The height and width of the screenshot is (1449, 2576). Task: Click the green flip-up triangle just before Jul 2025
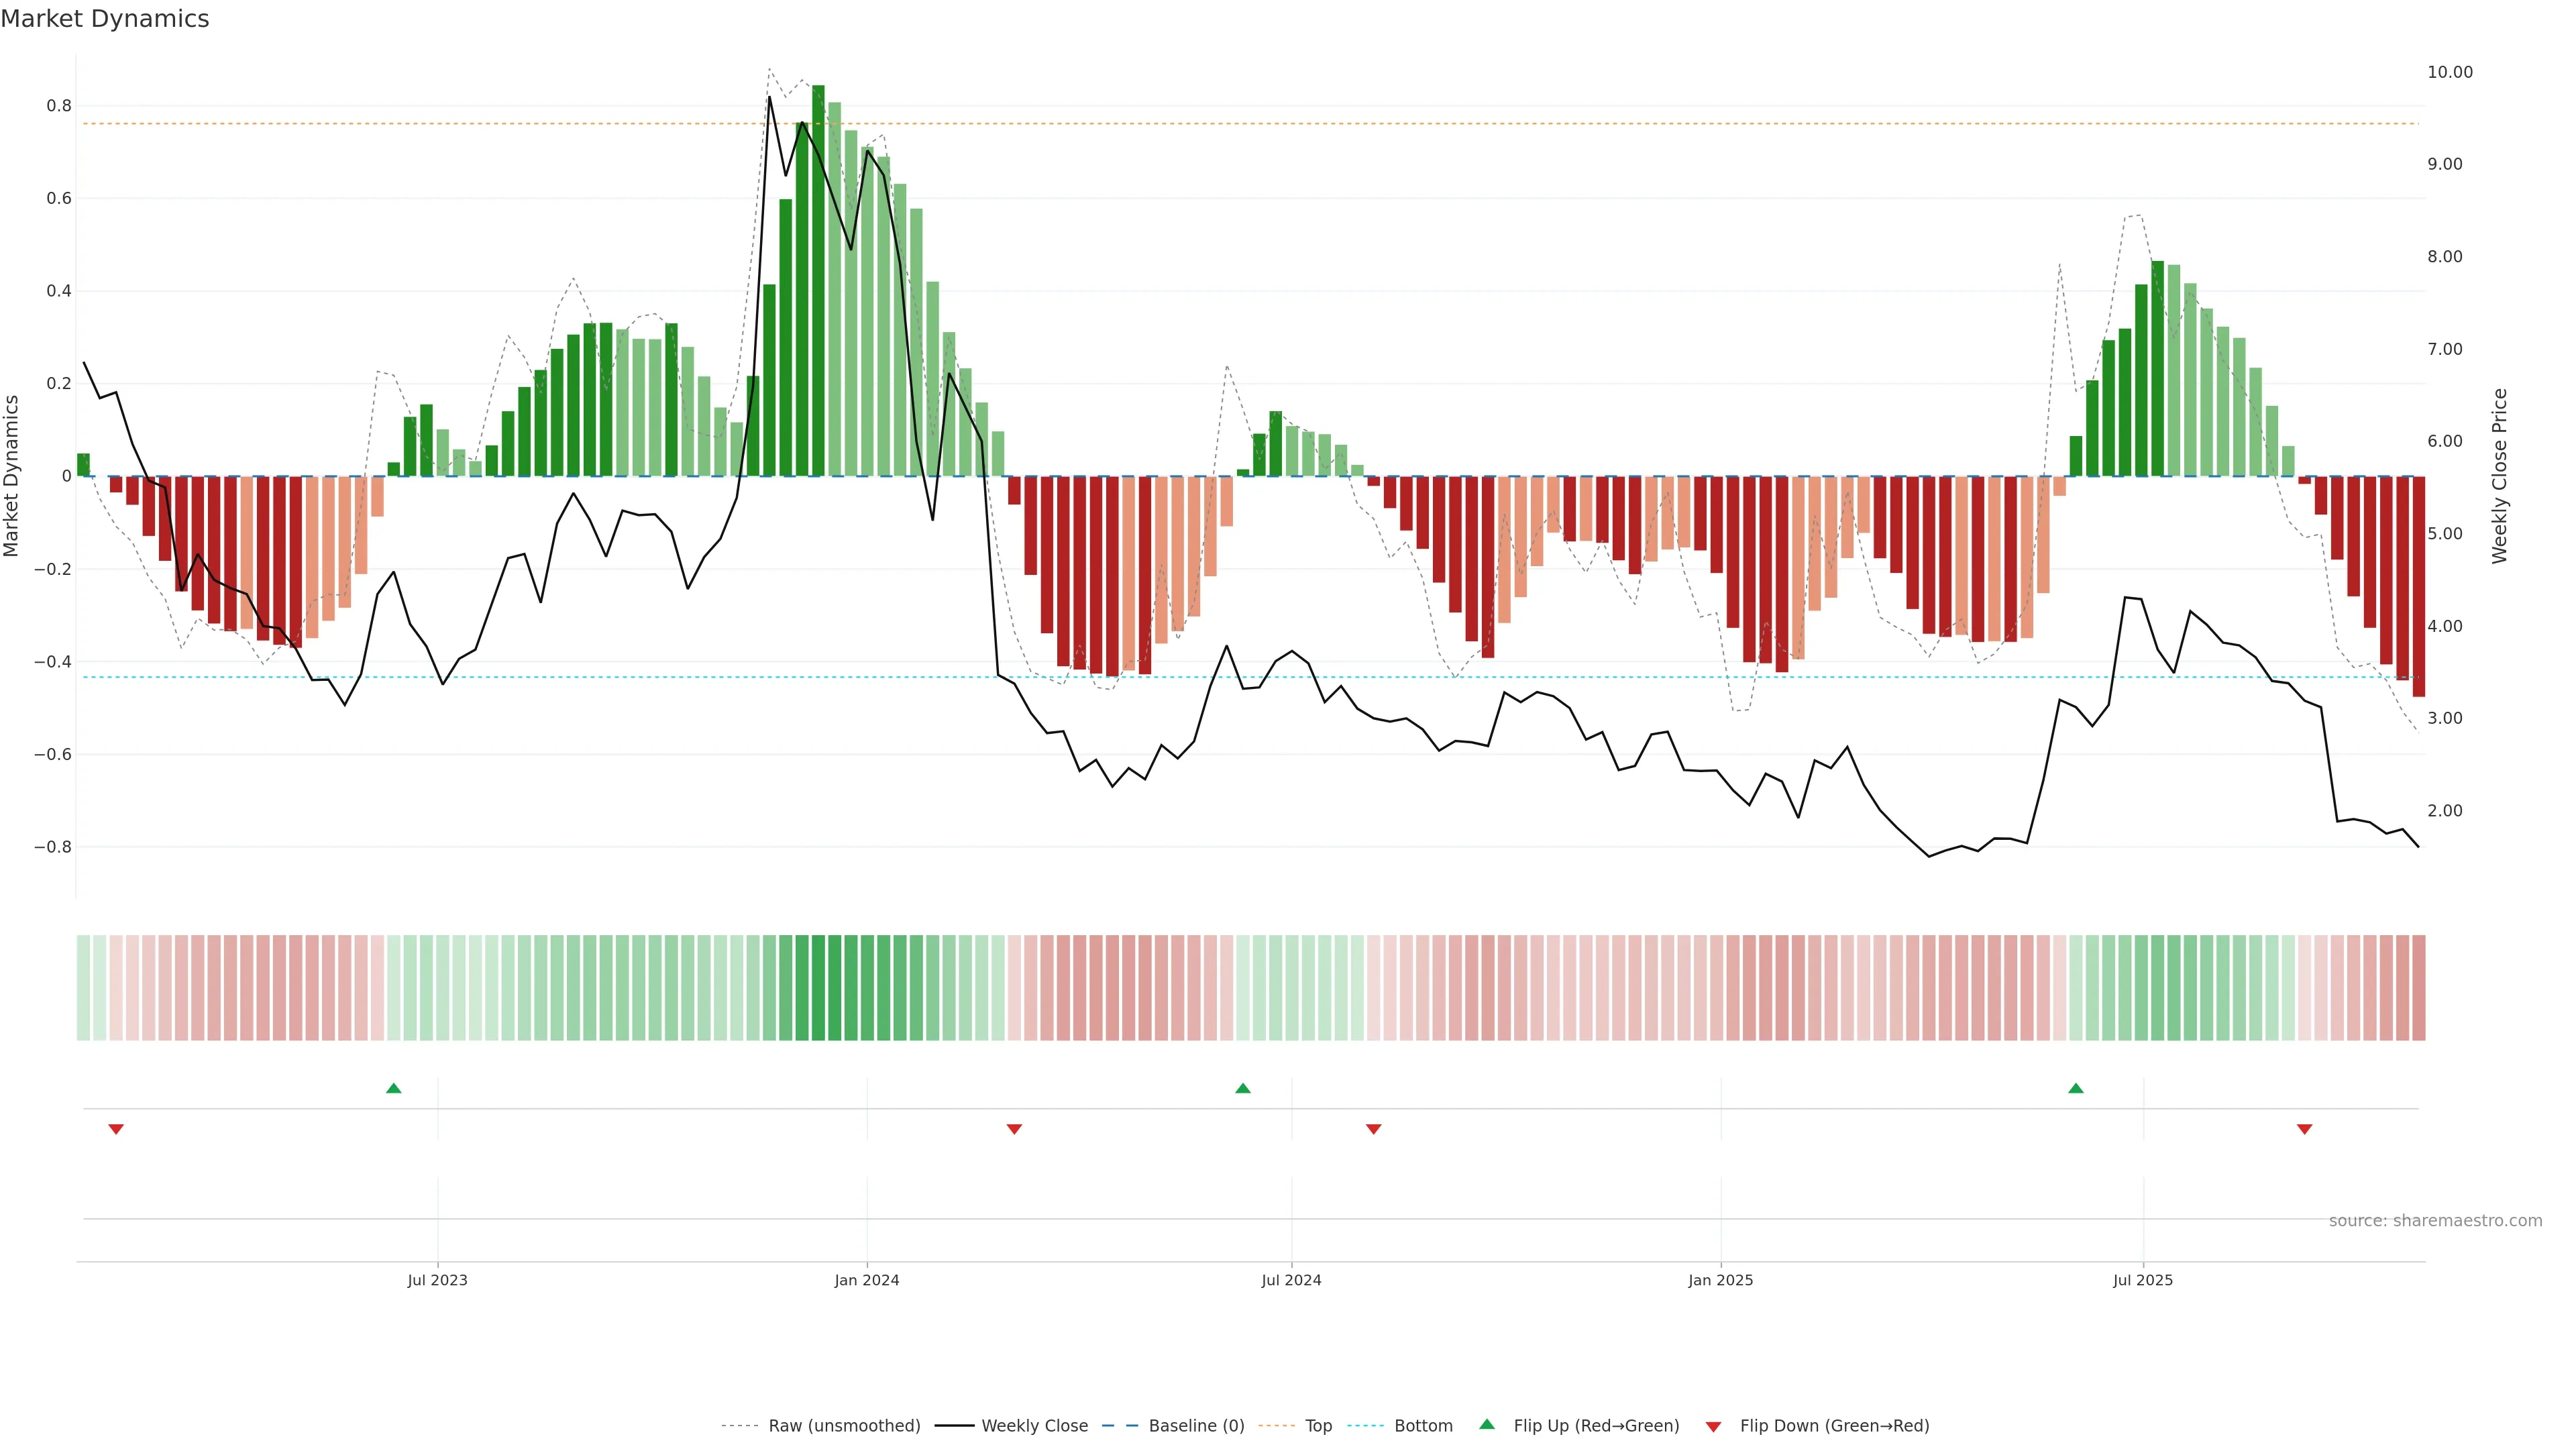pos(2076,1088)
